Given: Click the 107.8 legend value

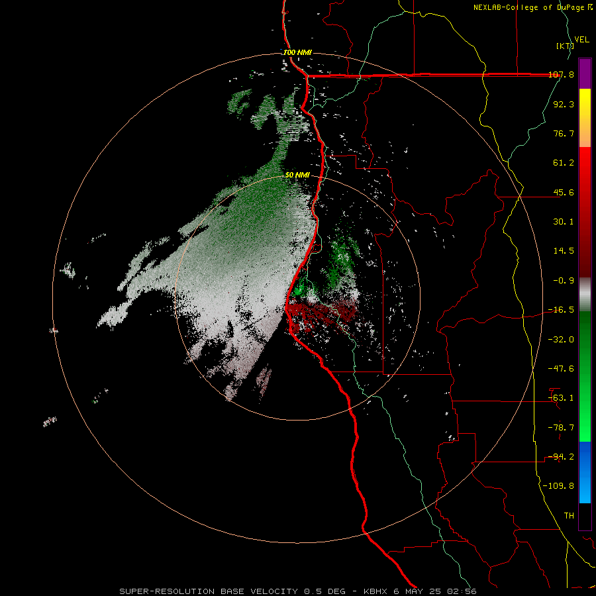Looking at the screenshot, I should click(x=562, y=74).
